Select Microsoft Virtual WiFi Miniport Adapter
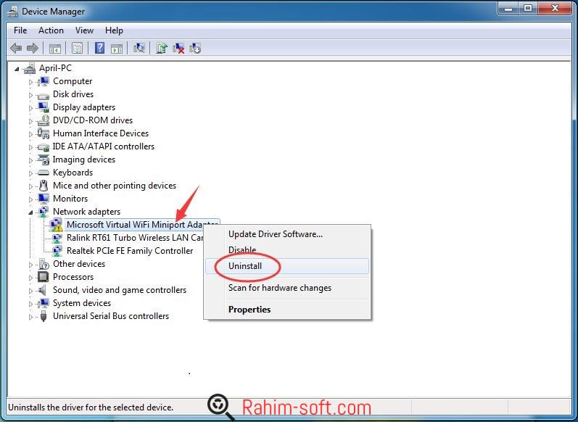Viewport: 578px width, 422px height. 142,225
